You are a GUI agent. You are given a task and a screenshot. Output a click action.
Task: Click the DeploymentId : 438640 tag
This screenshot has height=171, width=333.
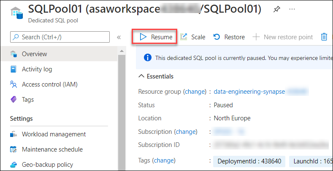(249, 161)
